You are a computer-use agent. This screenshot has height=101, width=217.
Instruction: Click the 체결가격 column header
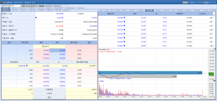click(x=111, y=14)
